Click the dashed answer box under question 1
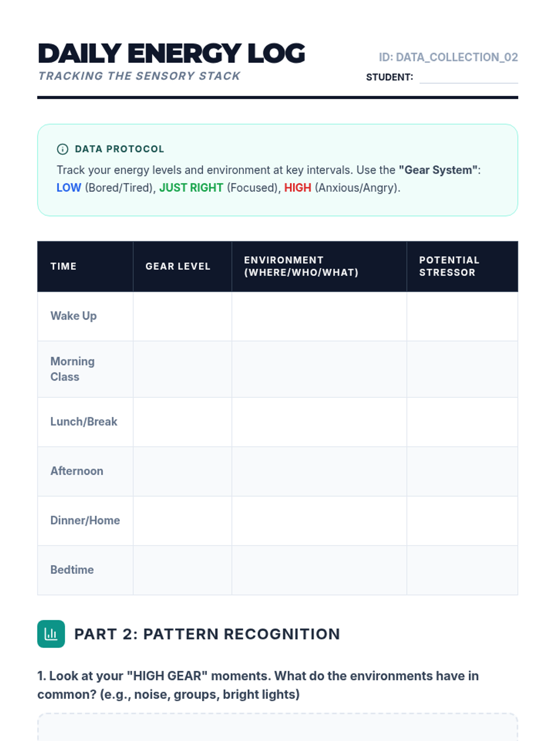The width and height of the screenshot is (555, 741). 277,727
